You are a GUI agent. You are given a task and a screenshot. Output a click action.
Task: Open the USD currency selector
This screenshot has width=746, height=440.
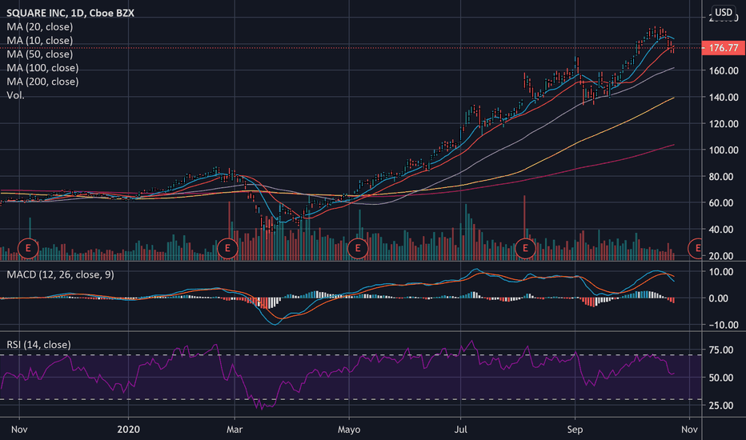(x=724, y=12)
